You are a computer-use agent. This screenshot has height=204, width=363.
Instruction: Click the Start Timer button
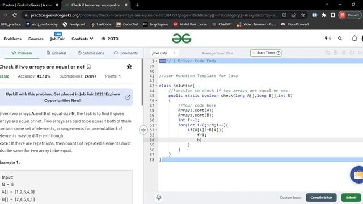pos(266,53)
